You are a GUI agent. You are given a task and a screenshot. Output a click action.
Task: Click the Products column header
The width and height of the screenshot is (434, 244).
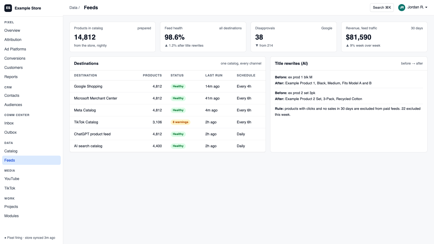tap(152, 75)
